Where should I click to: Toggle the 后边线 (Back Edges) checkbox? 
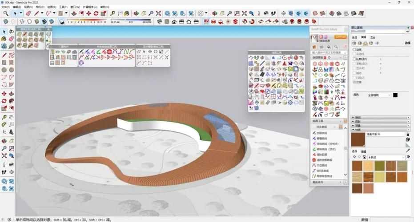coord(354,54)
